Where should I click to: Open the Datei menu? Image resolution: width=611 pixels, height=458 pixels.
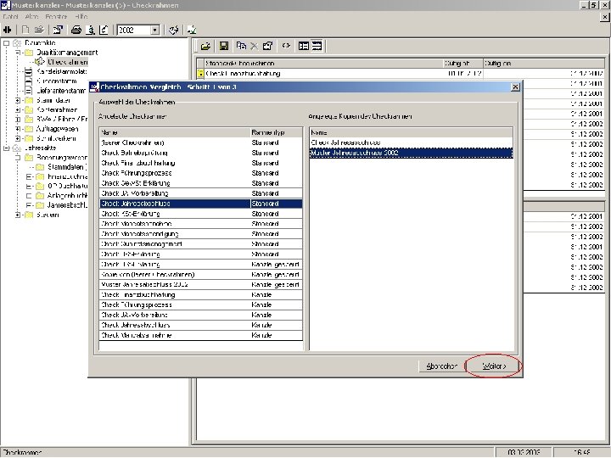[x=10, y=17]
